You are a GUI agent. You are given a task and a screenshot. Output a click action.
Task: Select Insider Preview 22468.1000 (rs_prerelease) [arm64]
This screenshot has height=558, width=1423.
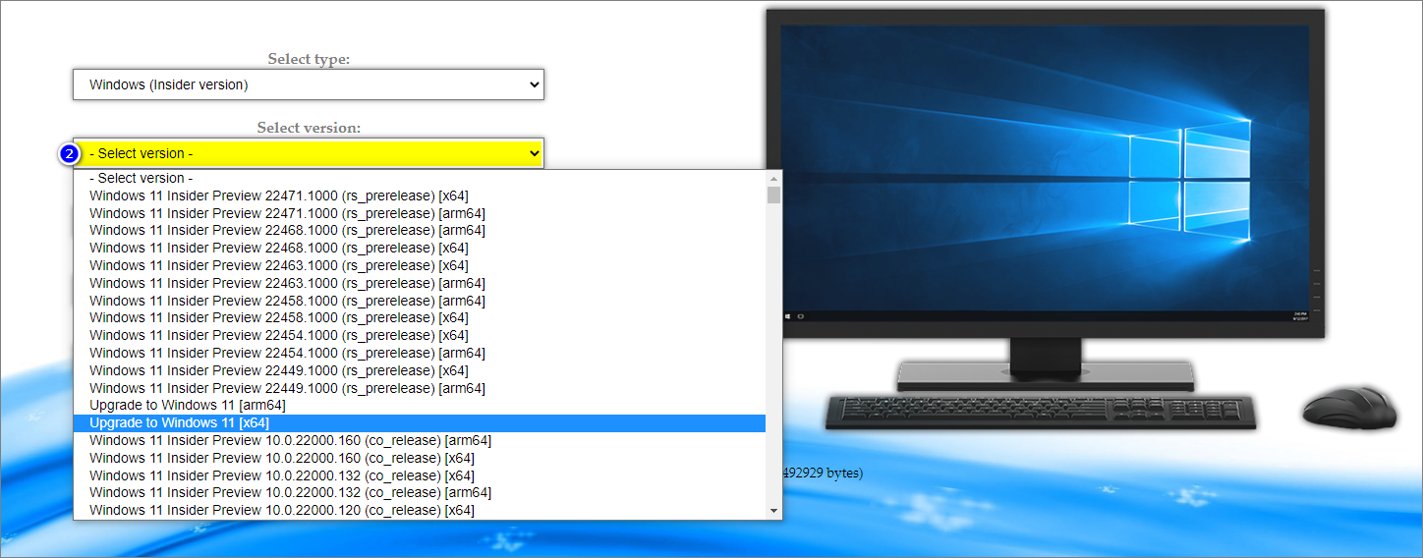[x=420, y=230]
